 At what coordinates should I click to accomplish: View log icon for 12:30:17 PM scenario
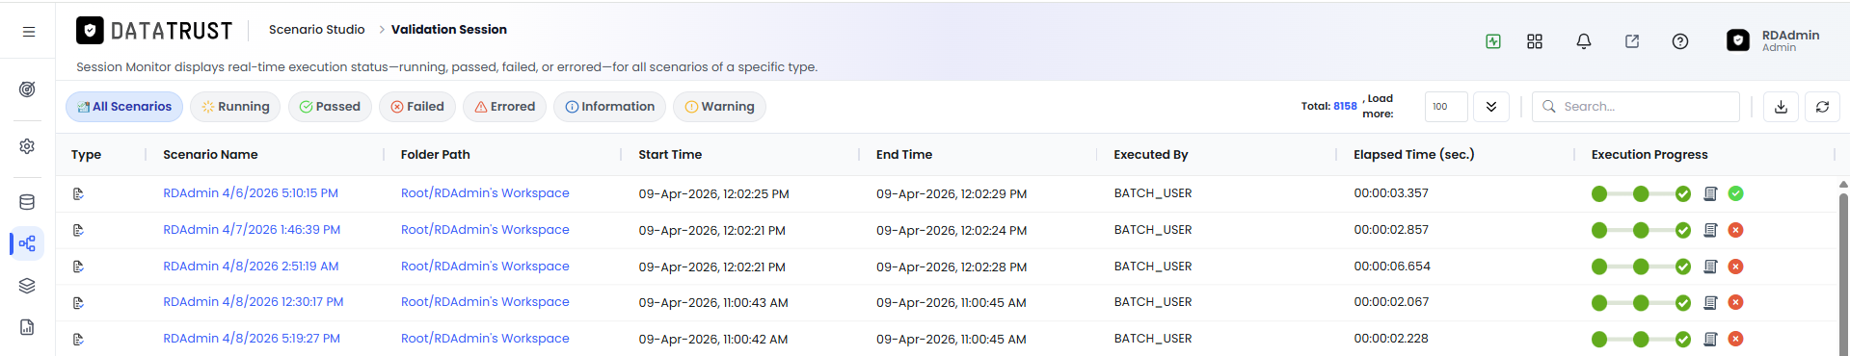pyautogui.click(x=1710, y=302)
